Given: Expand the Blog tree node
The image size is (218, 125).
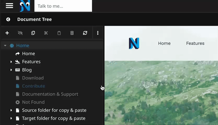Looking at the screenshot, I should click(x=11, y=70).
